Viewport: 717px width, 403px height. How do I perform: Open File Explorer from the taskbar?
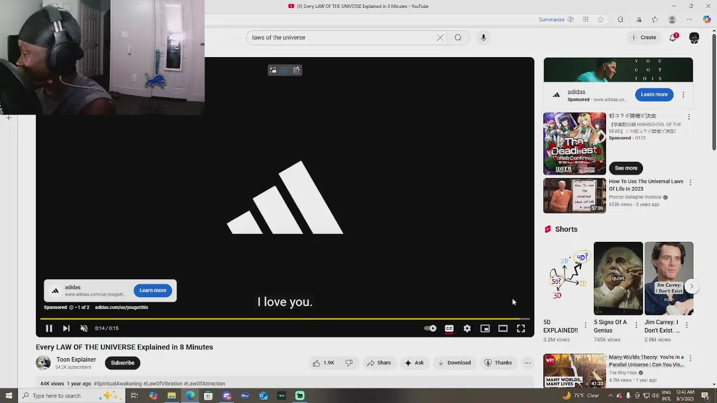[171, 396]
